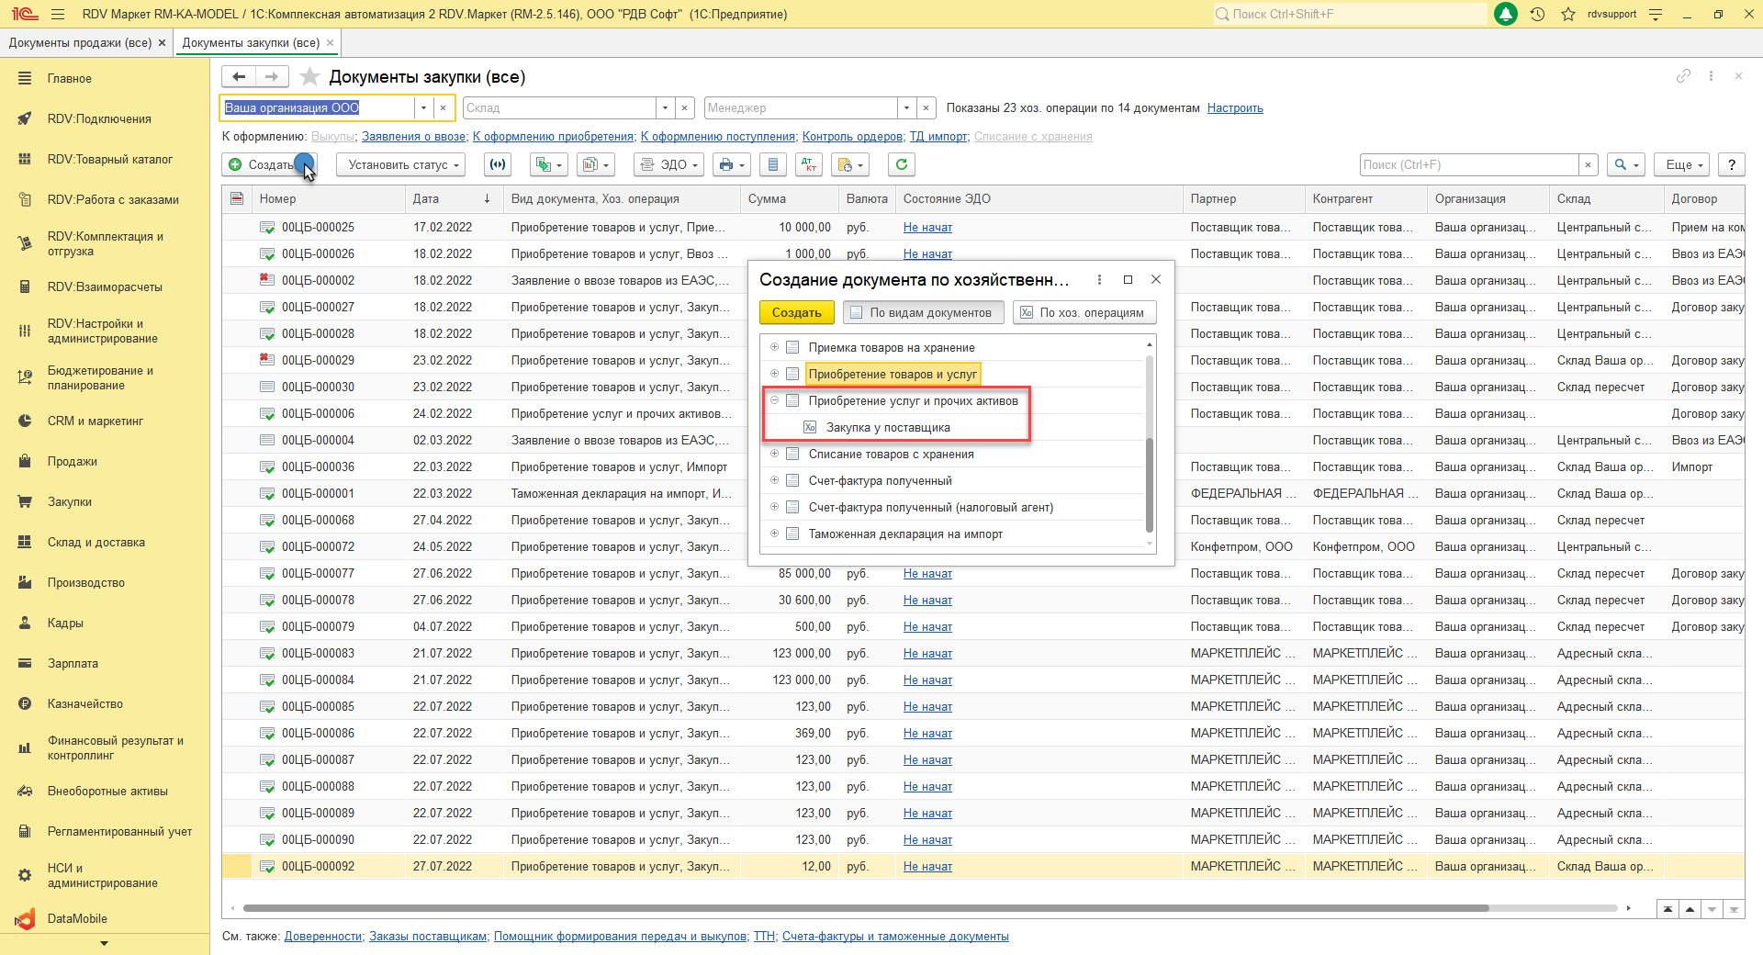Toggle 'По видам документов' view mode
1763x955 pixels.
tap(923, 312)
